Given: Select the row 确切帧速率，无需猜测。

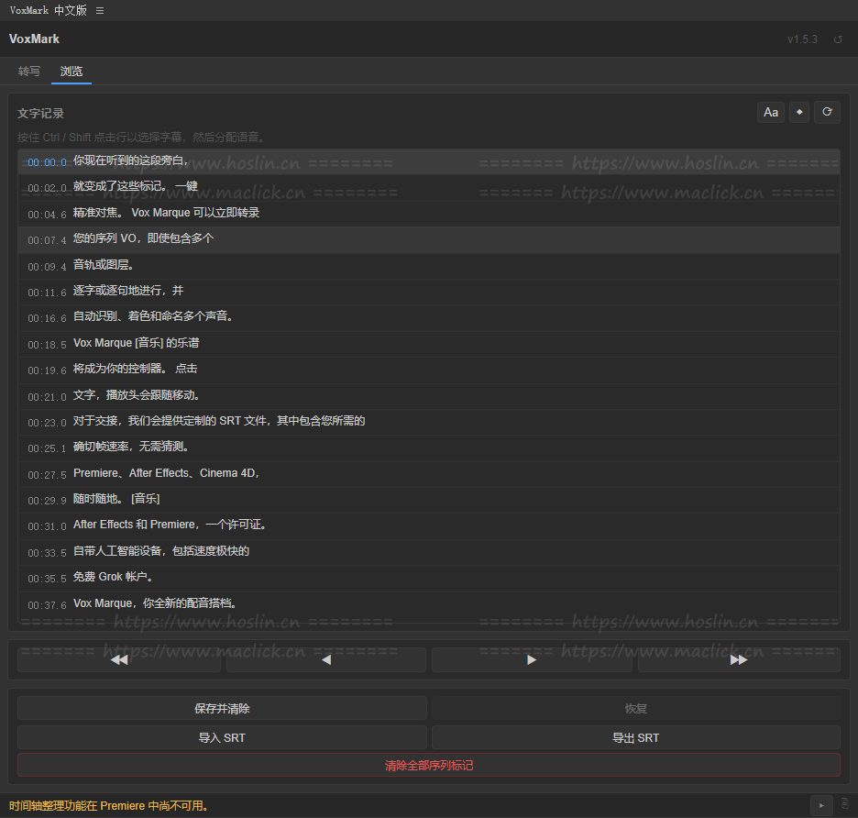Looking at the screenshot, I should click(429, 448).
